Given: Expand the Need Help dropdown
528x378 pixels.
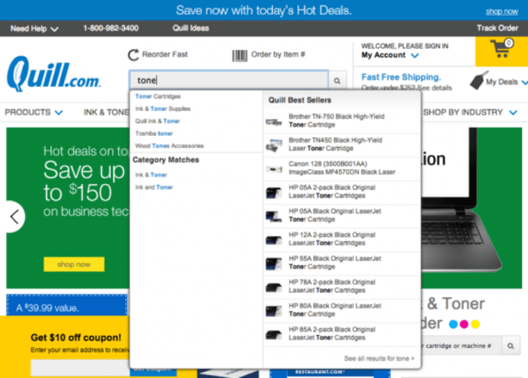Looking at the screenshot, I should point(35,29).
